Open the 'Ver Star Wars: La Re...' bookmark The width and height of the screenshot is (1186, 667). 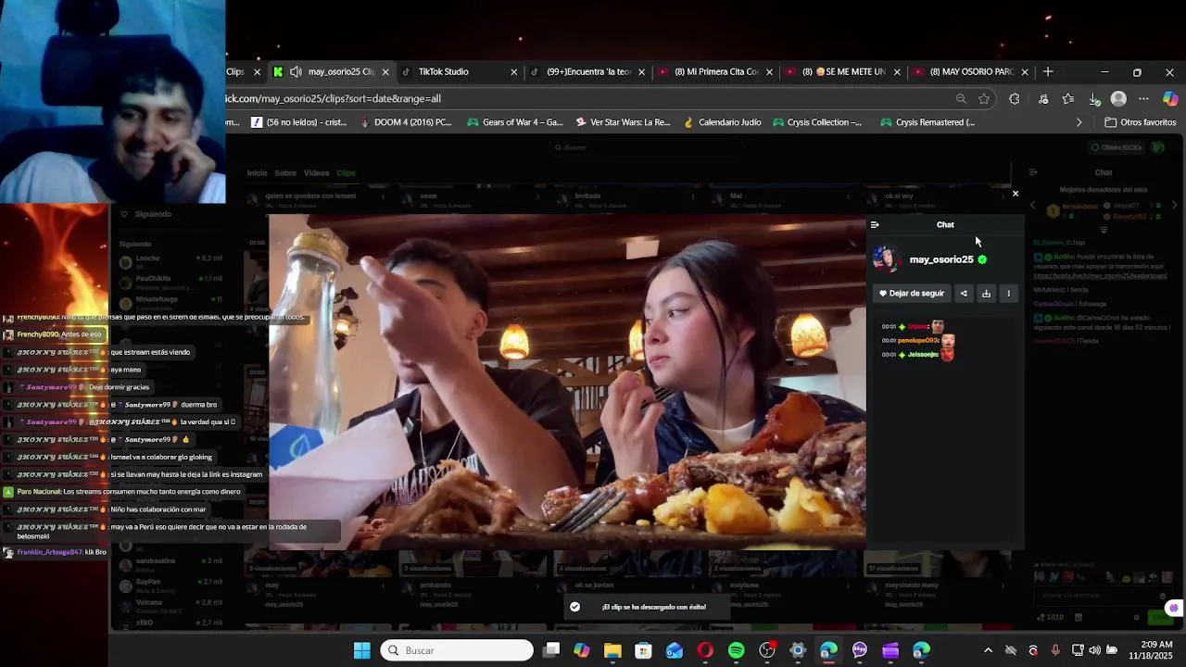[623, 122]
